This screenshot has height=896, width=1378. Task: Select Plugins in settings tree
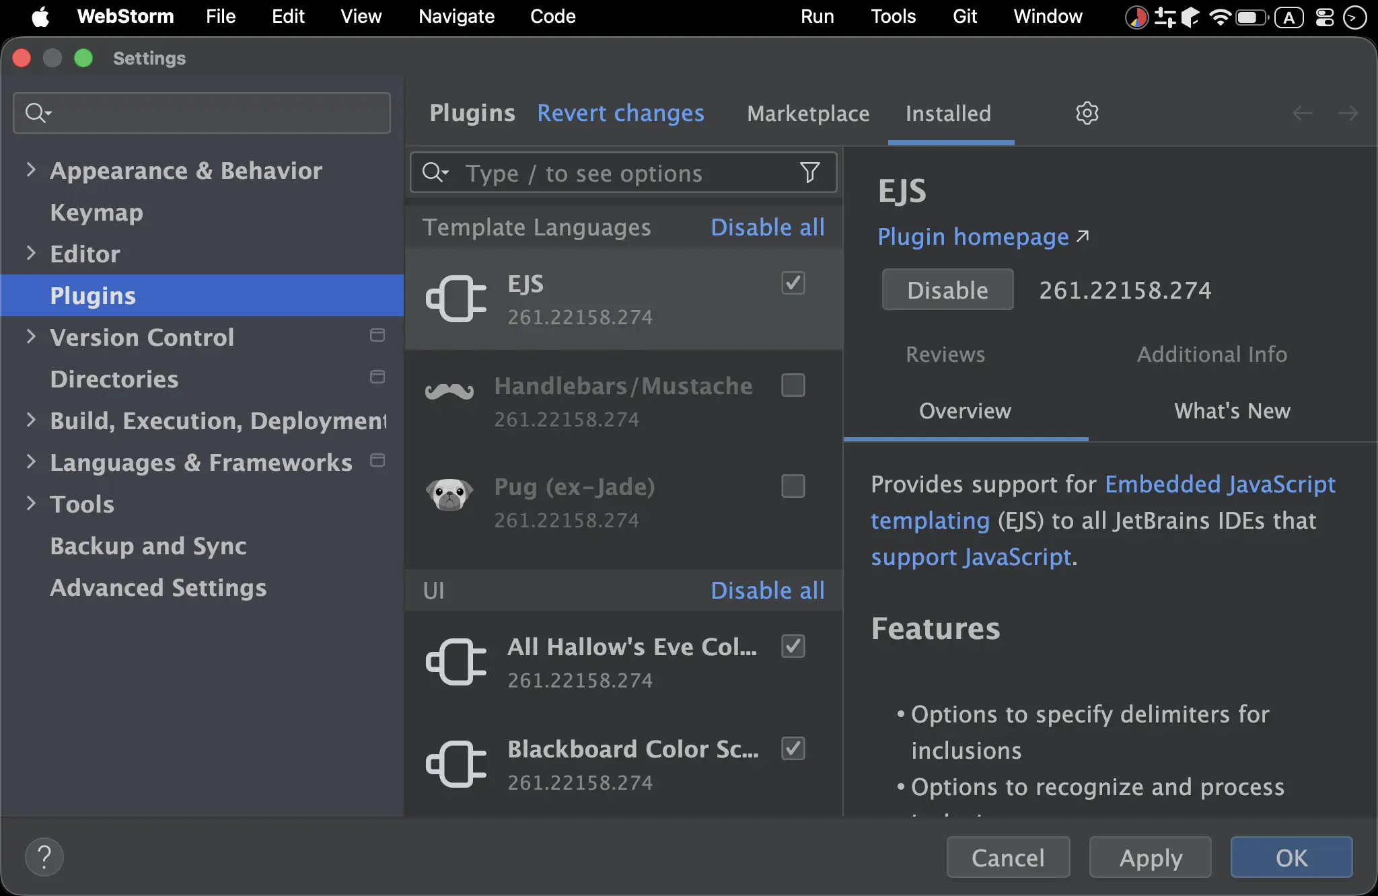click(x=202, y=295)
